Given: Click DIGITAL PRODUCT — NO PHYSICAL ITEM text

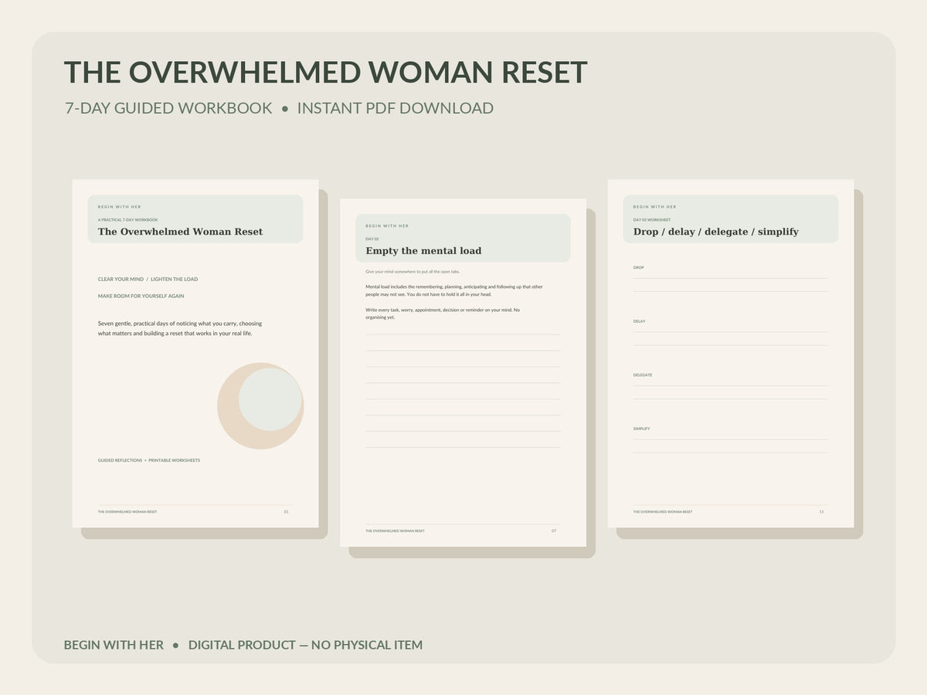Looking at the screenshot, I should pyautogui.click(x=305, y=645).
